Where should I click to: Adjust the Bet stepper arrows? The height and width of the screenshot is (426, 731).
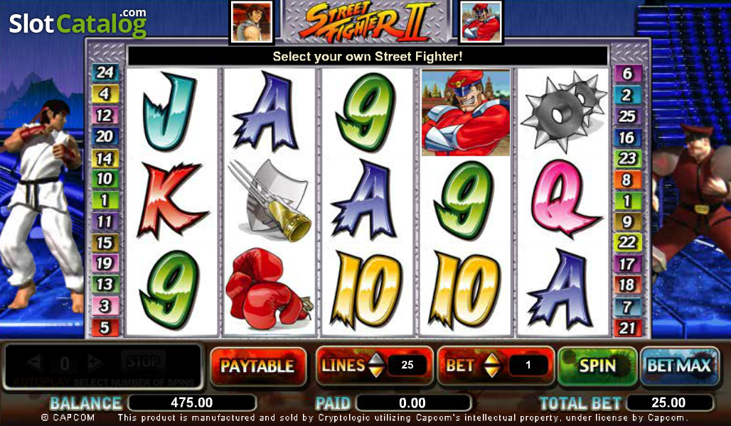pyautogui.click(x=491, y=366)
